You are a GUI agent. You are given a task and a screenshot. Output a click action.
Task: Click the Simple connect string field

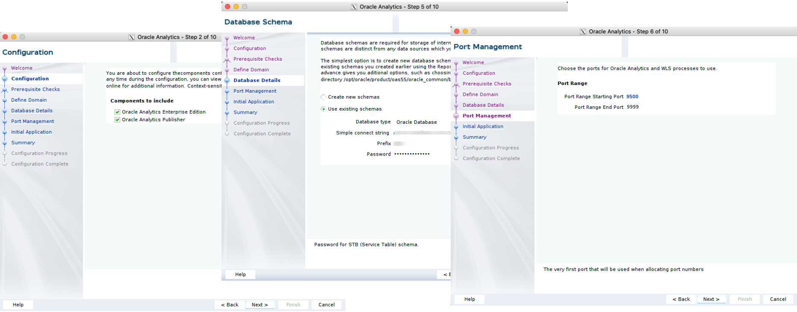(x=422, y=133)
